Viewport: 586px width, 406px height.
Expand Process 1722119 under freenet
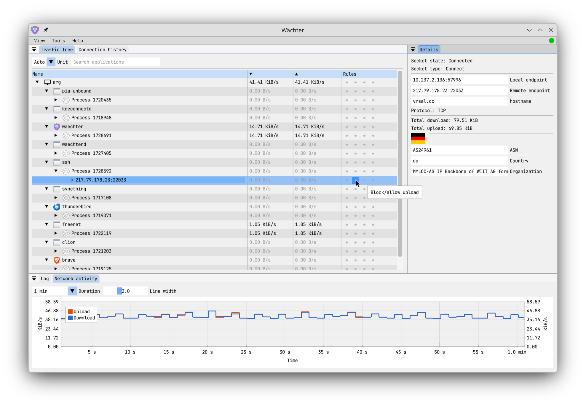pyautogui.click(x=56, y=233)
